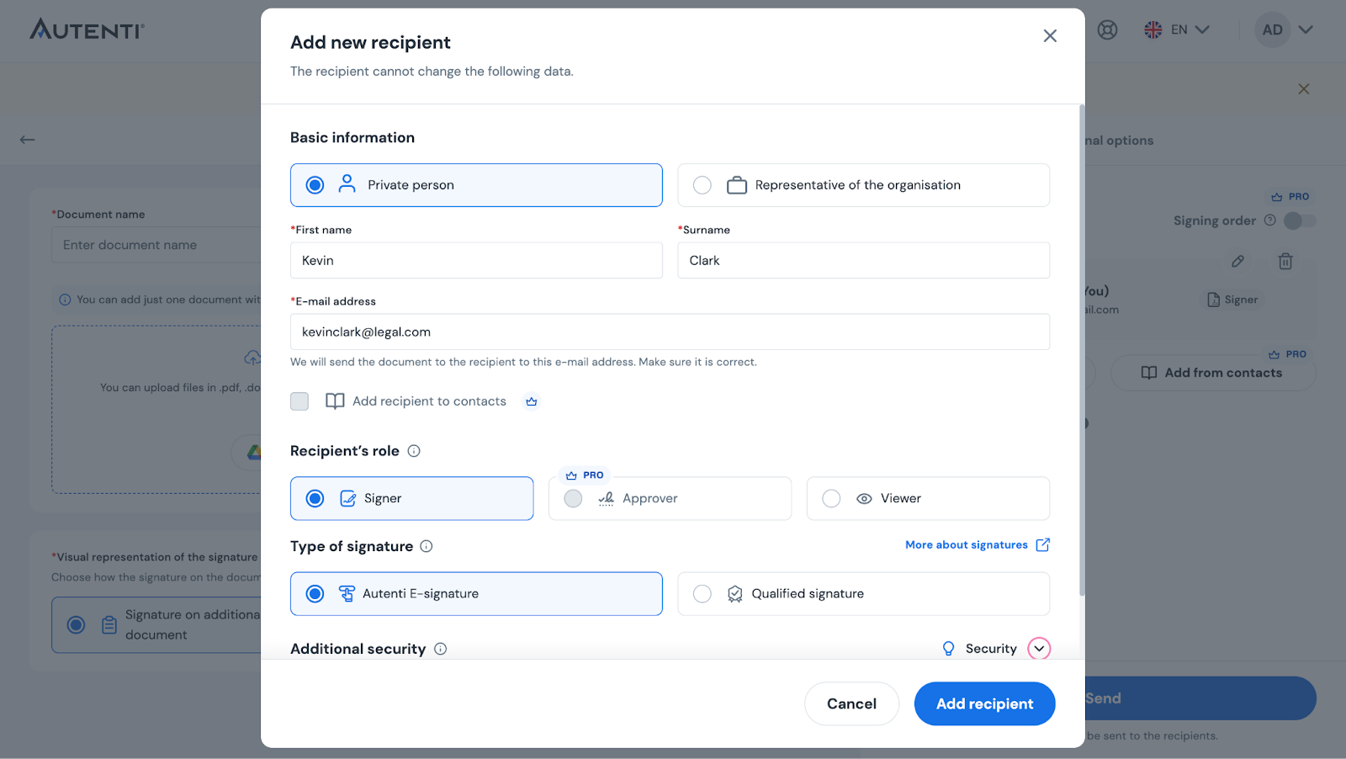Screen dimensions: 1346x759
Task: Click the back arrow icon
Action: [28, 140]
